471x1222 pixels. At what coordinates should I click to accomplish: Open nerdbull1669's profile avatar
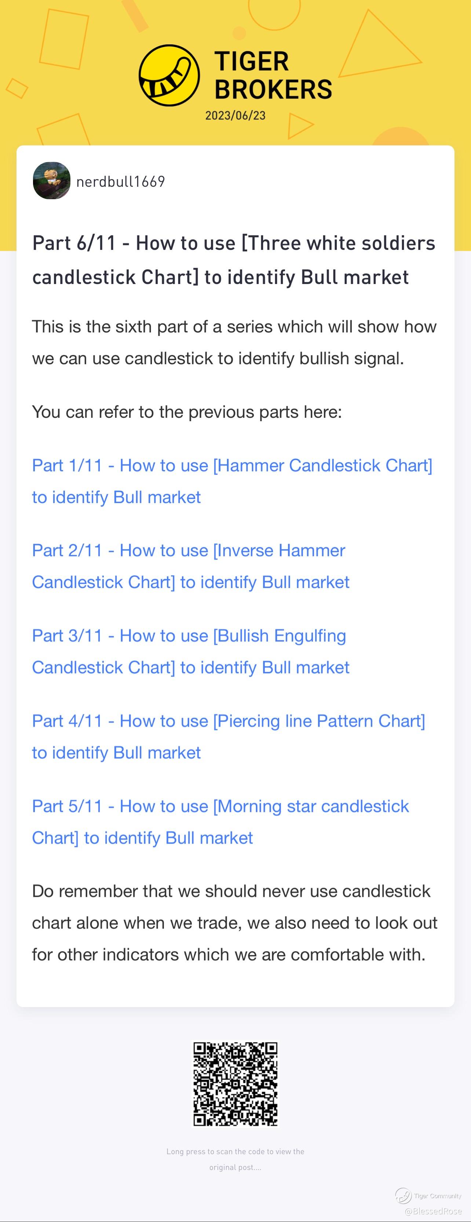click(x=52, y=181)
